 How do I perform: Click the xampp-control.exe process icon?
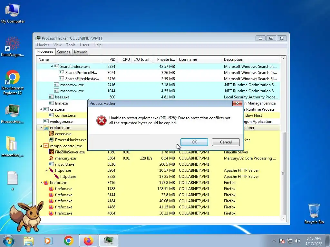(x=46, y=146)
